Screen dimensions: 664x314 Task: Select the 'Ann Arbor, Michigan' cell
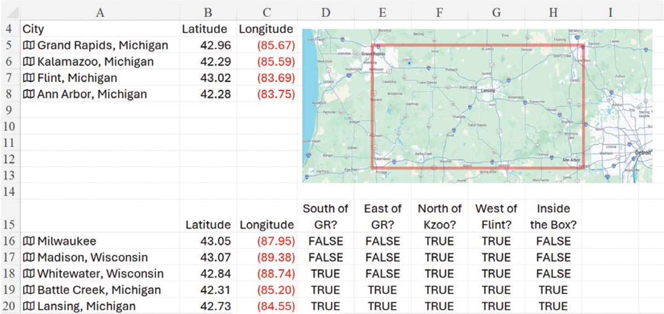(100, 94)
